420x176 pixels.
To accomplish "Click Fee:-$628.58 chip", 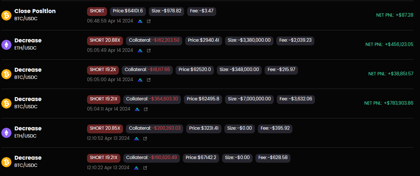I will (273, 158).
